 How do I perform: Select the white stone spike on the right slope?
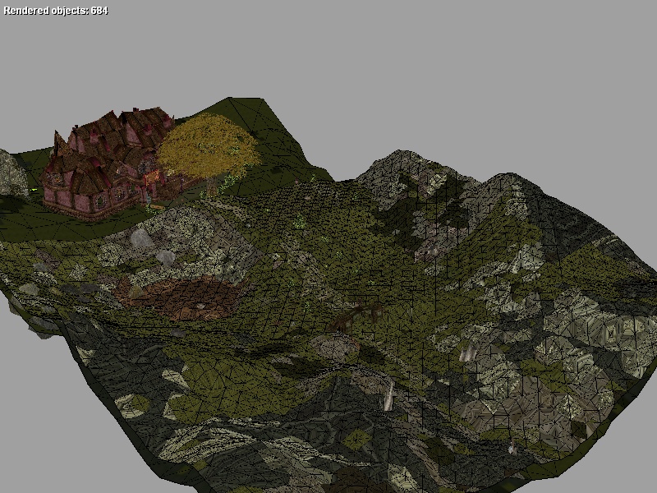pyautogui.click(x=468, y=353)
